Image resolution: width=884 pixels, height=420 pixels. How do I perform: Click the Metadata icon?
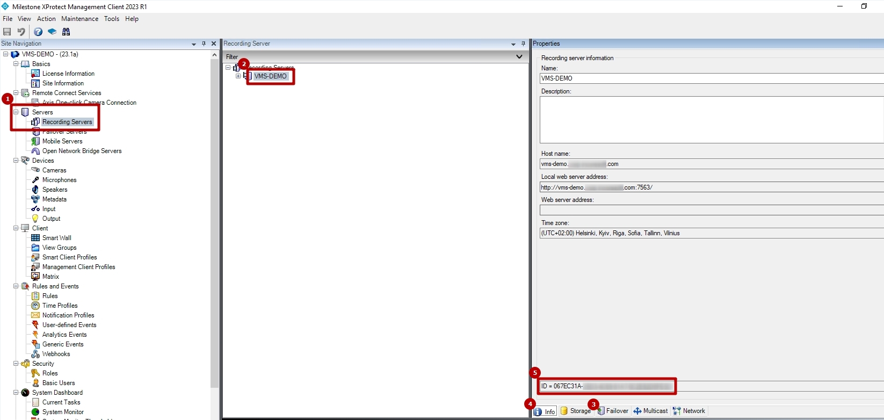pos(35,199)
